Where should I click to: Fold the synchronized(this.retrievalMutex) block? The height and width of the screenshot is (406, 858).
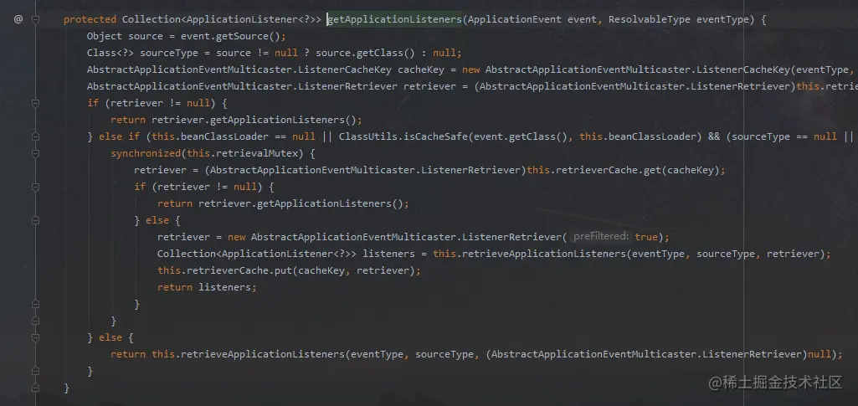pyautogui.click(x=35, y=153)
